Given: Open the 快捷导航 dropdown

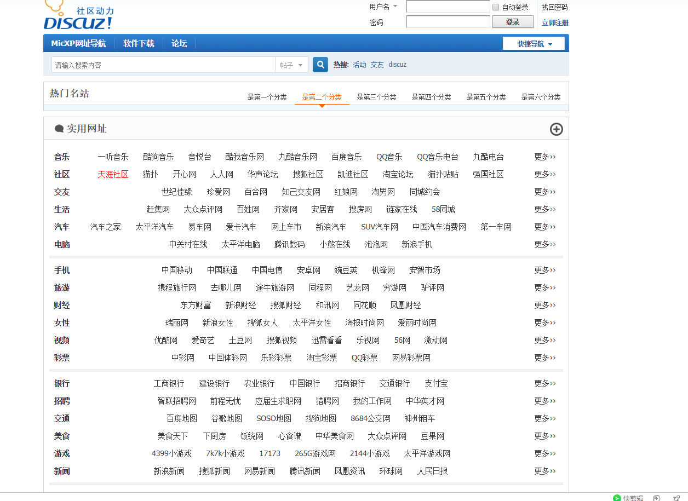Looking at the screenshot, I should pyautogui.click(x=534, y=44).
